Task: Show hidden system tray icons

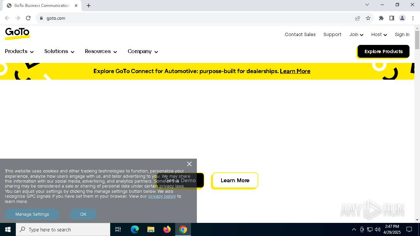Action: click(x=354, y=229)
